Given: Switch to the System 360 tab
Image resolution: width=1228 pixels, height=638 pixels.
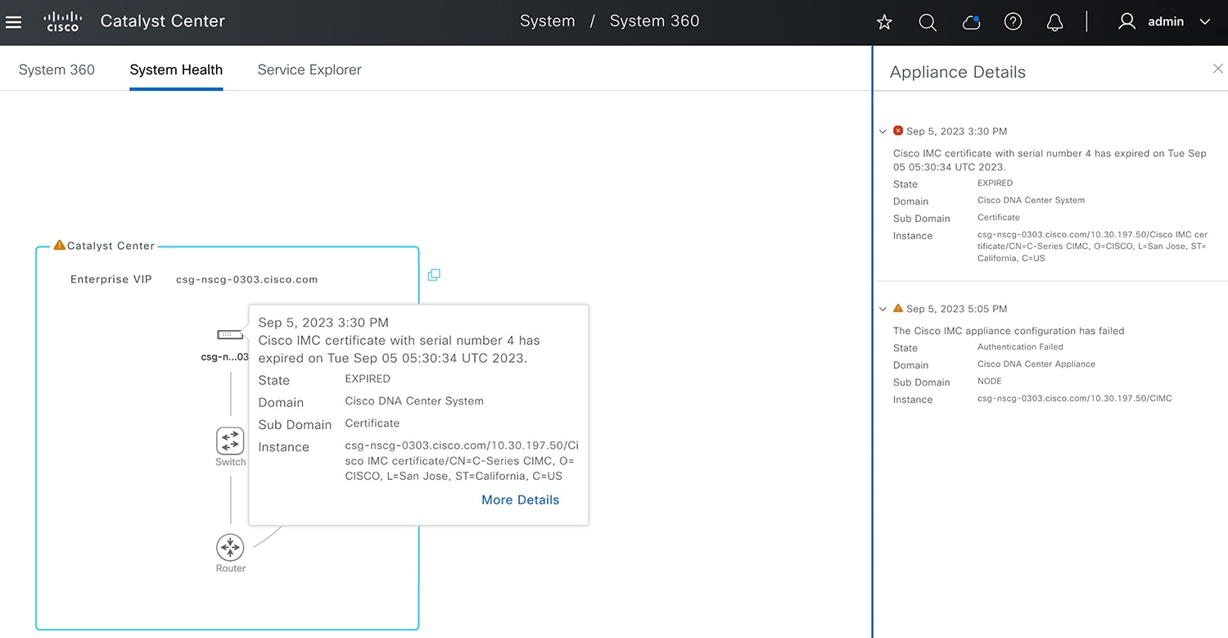Looking at the screenshot, I should coord(56,70).
